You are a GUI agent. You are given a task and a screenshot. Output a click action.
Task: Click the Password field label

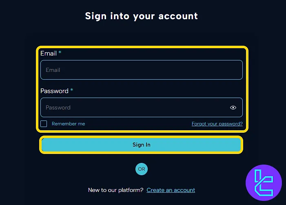pos(54,91)
